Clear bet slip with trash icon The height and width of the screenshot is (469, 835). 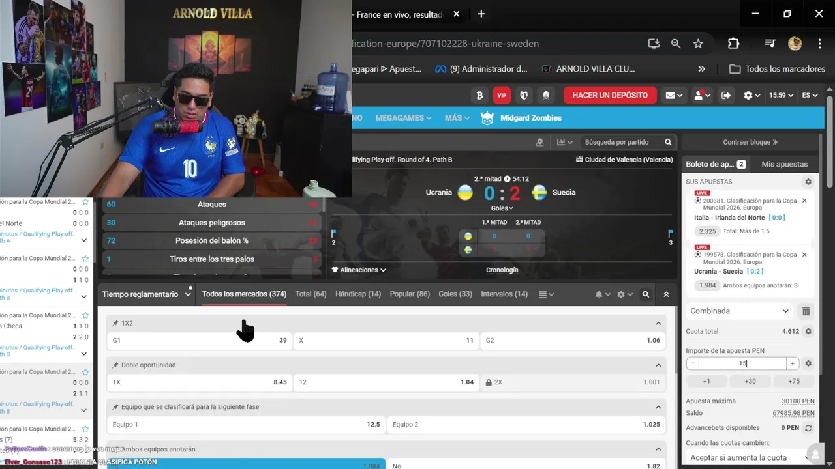(806, 311)
